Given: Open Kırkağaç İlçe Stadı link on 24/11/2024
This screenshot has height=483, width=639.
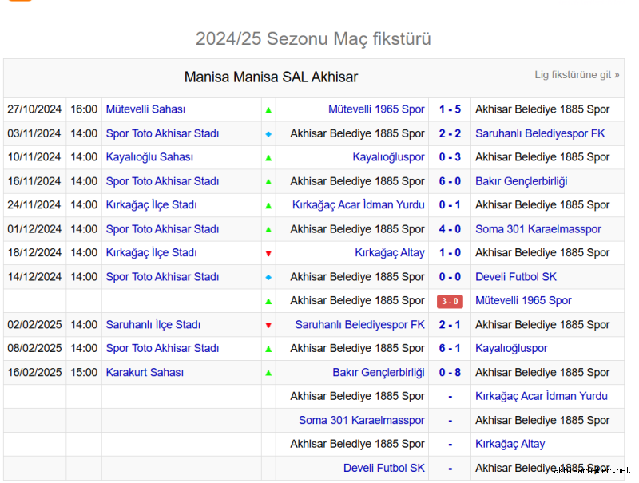Looking at the screenshot, I should tap(151, 205).
